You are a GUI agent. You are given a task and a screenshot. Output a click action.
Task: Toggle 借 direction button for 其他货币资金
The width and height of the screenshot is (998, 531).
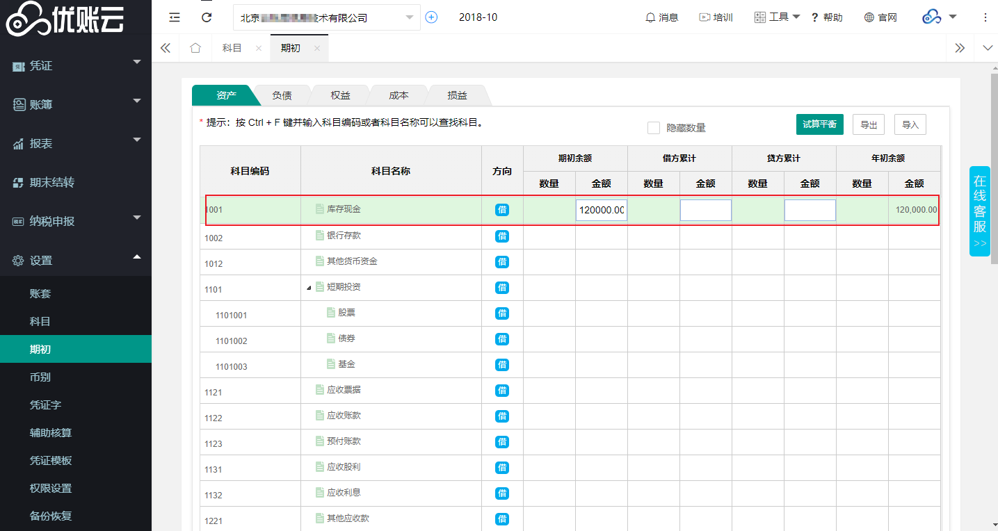point(502,262)
